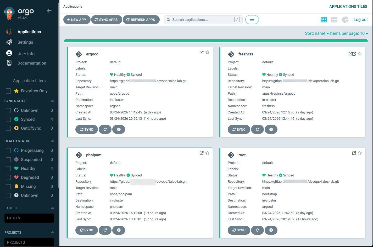373x247 pixels.
Task: Click the Argo octopus logo
Action: click(x=9, y=13)
